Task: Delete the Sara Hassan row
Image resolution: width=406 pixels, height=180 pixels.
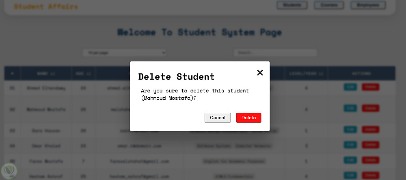Action: click(370, 129)
